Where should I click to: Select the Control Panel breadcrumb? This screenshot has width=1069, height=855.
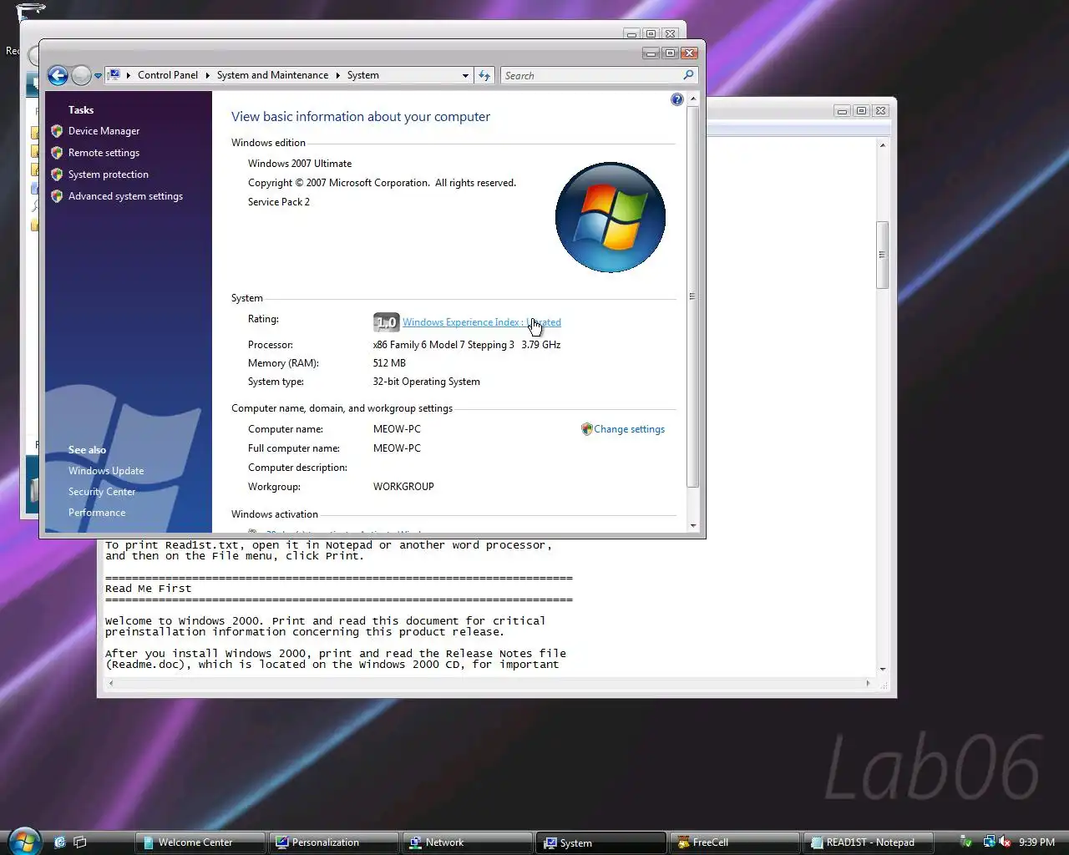pos(168,75)
